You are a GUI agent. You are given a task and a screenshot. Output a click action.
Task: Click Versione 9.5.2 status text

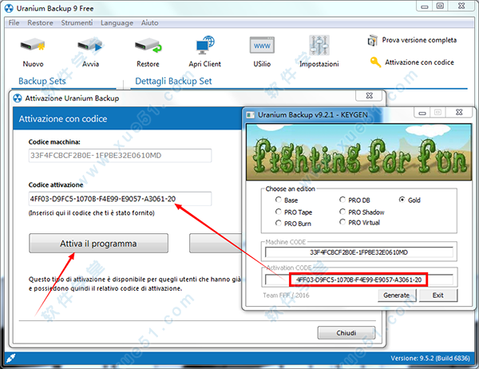430,358
